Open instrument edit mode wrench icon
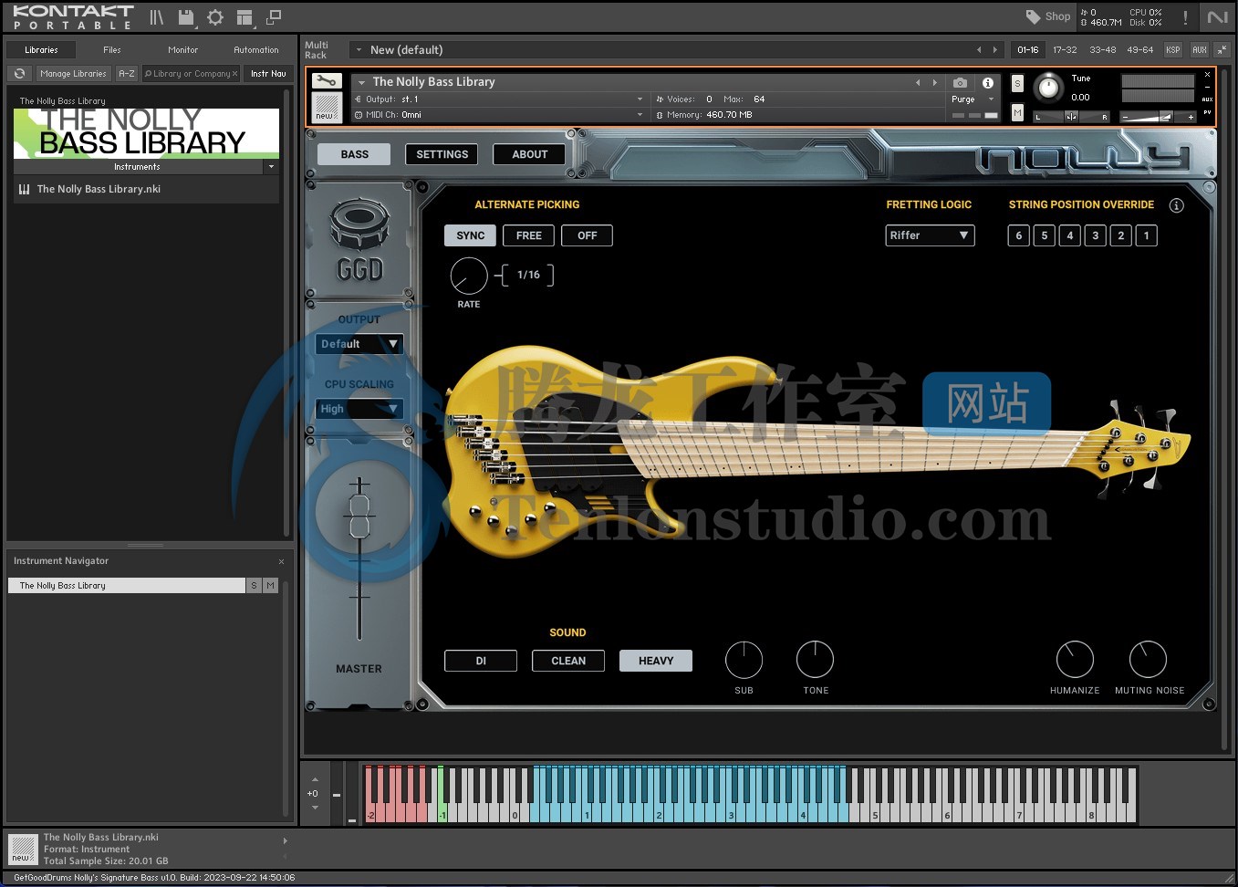The height and width of the screenshot is (887, 1238). point(327,81)
